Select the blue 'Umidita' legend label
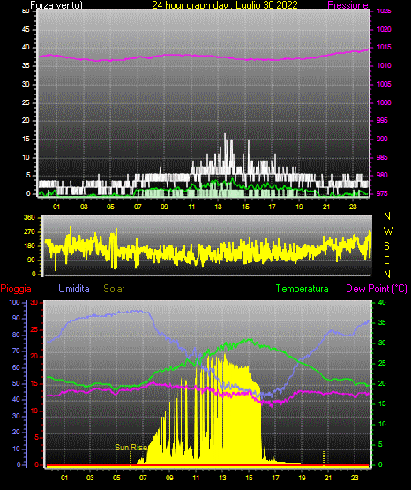This screenshot has width=411, height=490. pos(74,289)
